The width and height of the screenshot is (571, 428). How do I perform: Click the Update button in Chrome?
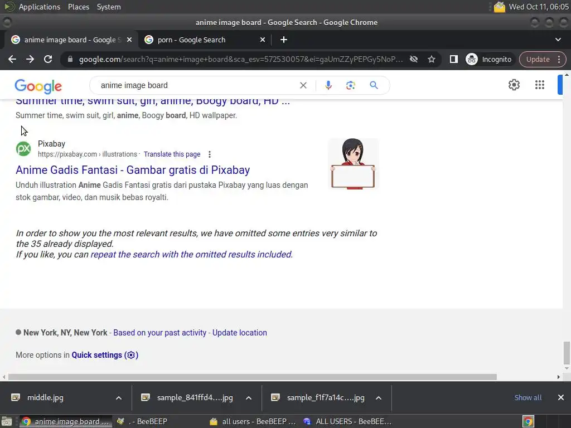coord(538,59)
